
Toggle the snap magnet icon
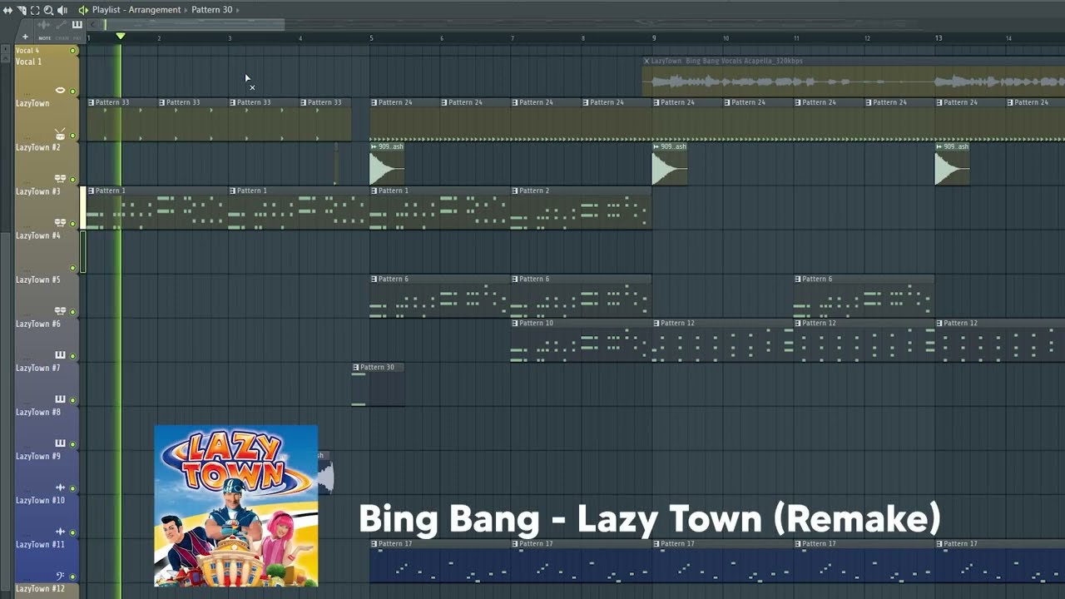point(22,10)
